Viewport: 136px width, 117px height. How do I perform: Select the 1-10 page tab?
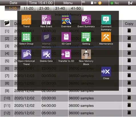[x=13, y=8]
